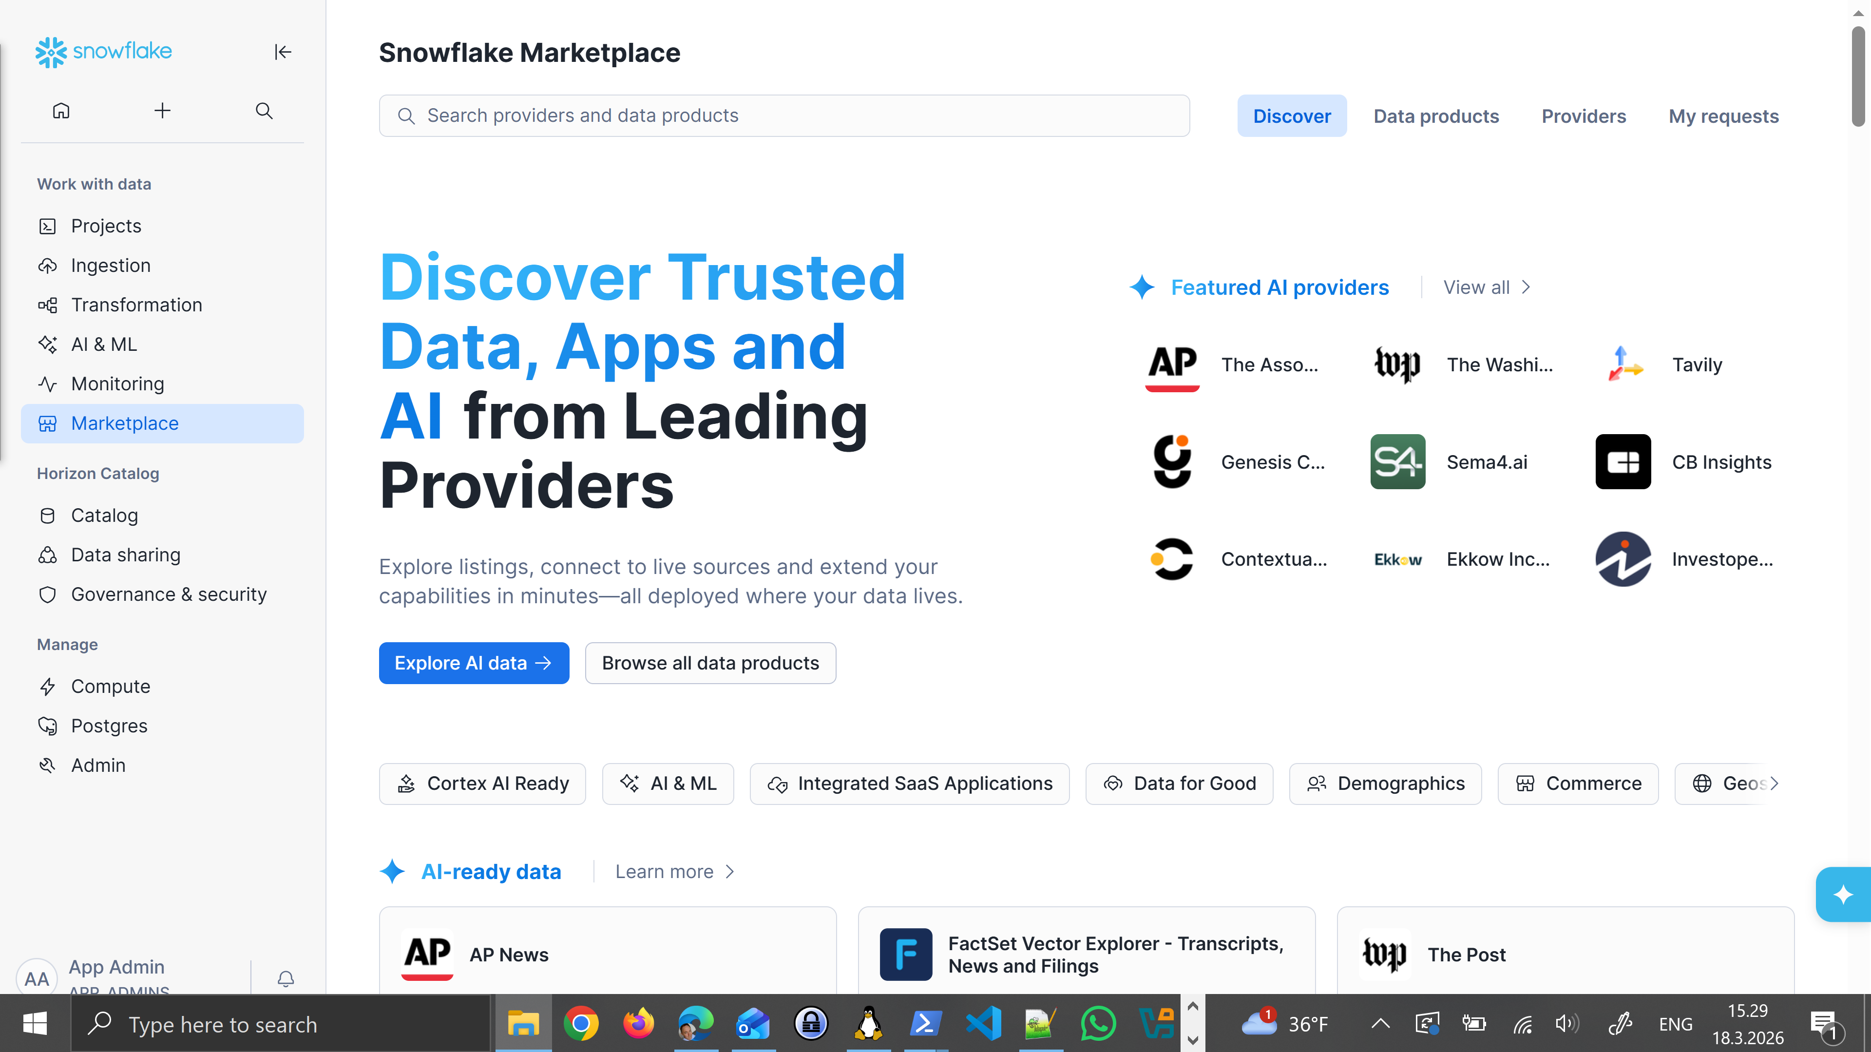Select the AI & ML category chip

pos(668,783)
